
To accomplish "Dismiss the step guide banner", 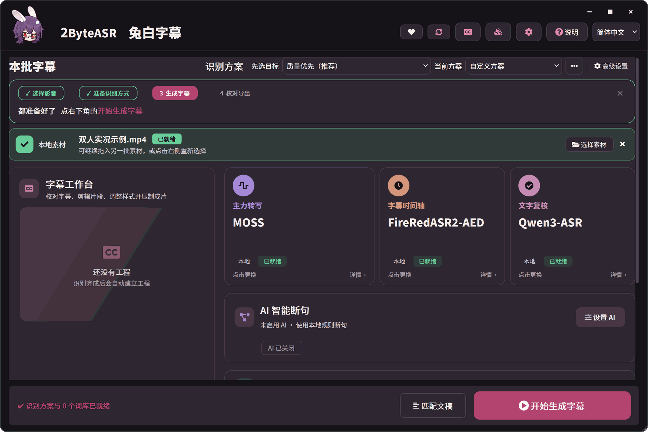I will tap(620, 94).
